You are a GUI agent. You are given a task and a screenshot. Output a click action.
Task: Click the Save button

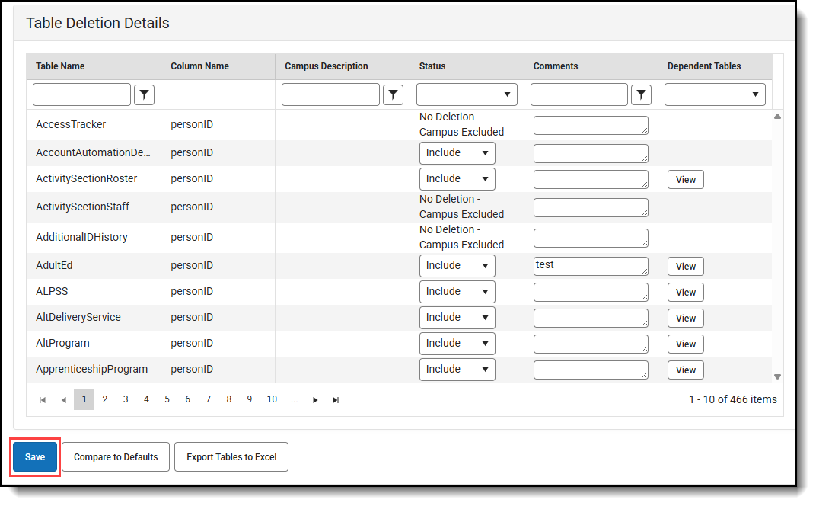point(34,456)
